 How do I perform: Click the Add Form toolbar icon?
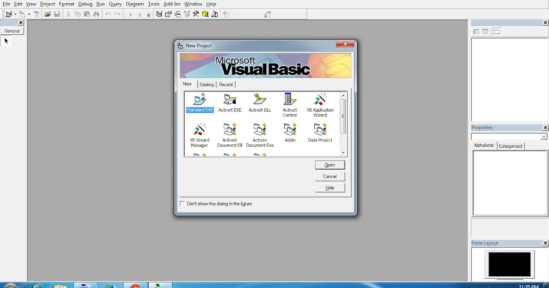tap(22, 14)
